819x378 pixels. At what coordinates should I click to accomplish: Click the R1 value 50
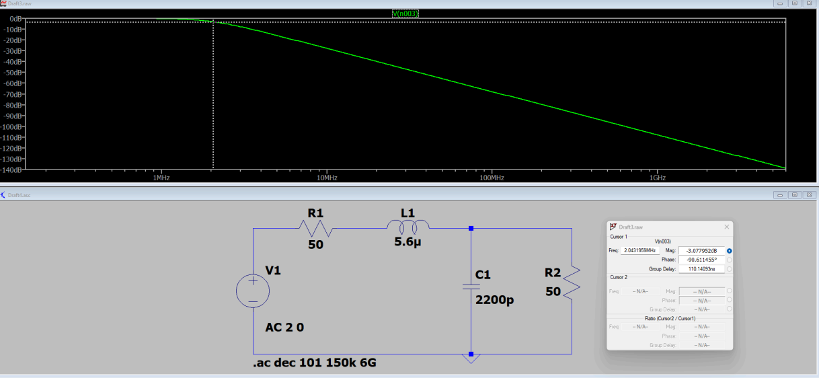tap(315, 245)
